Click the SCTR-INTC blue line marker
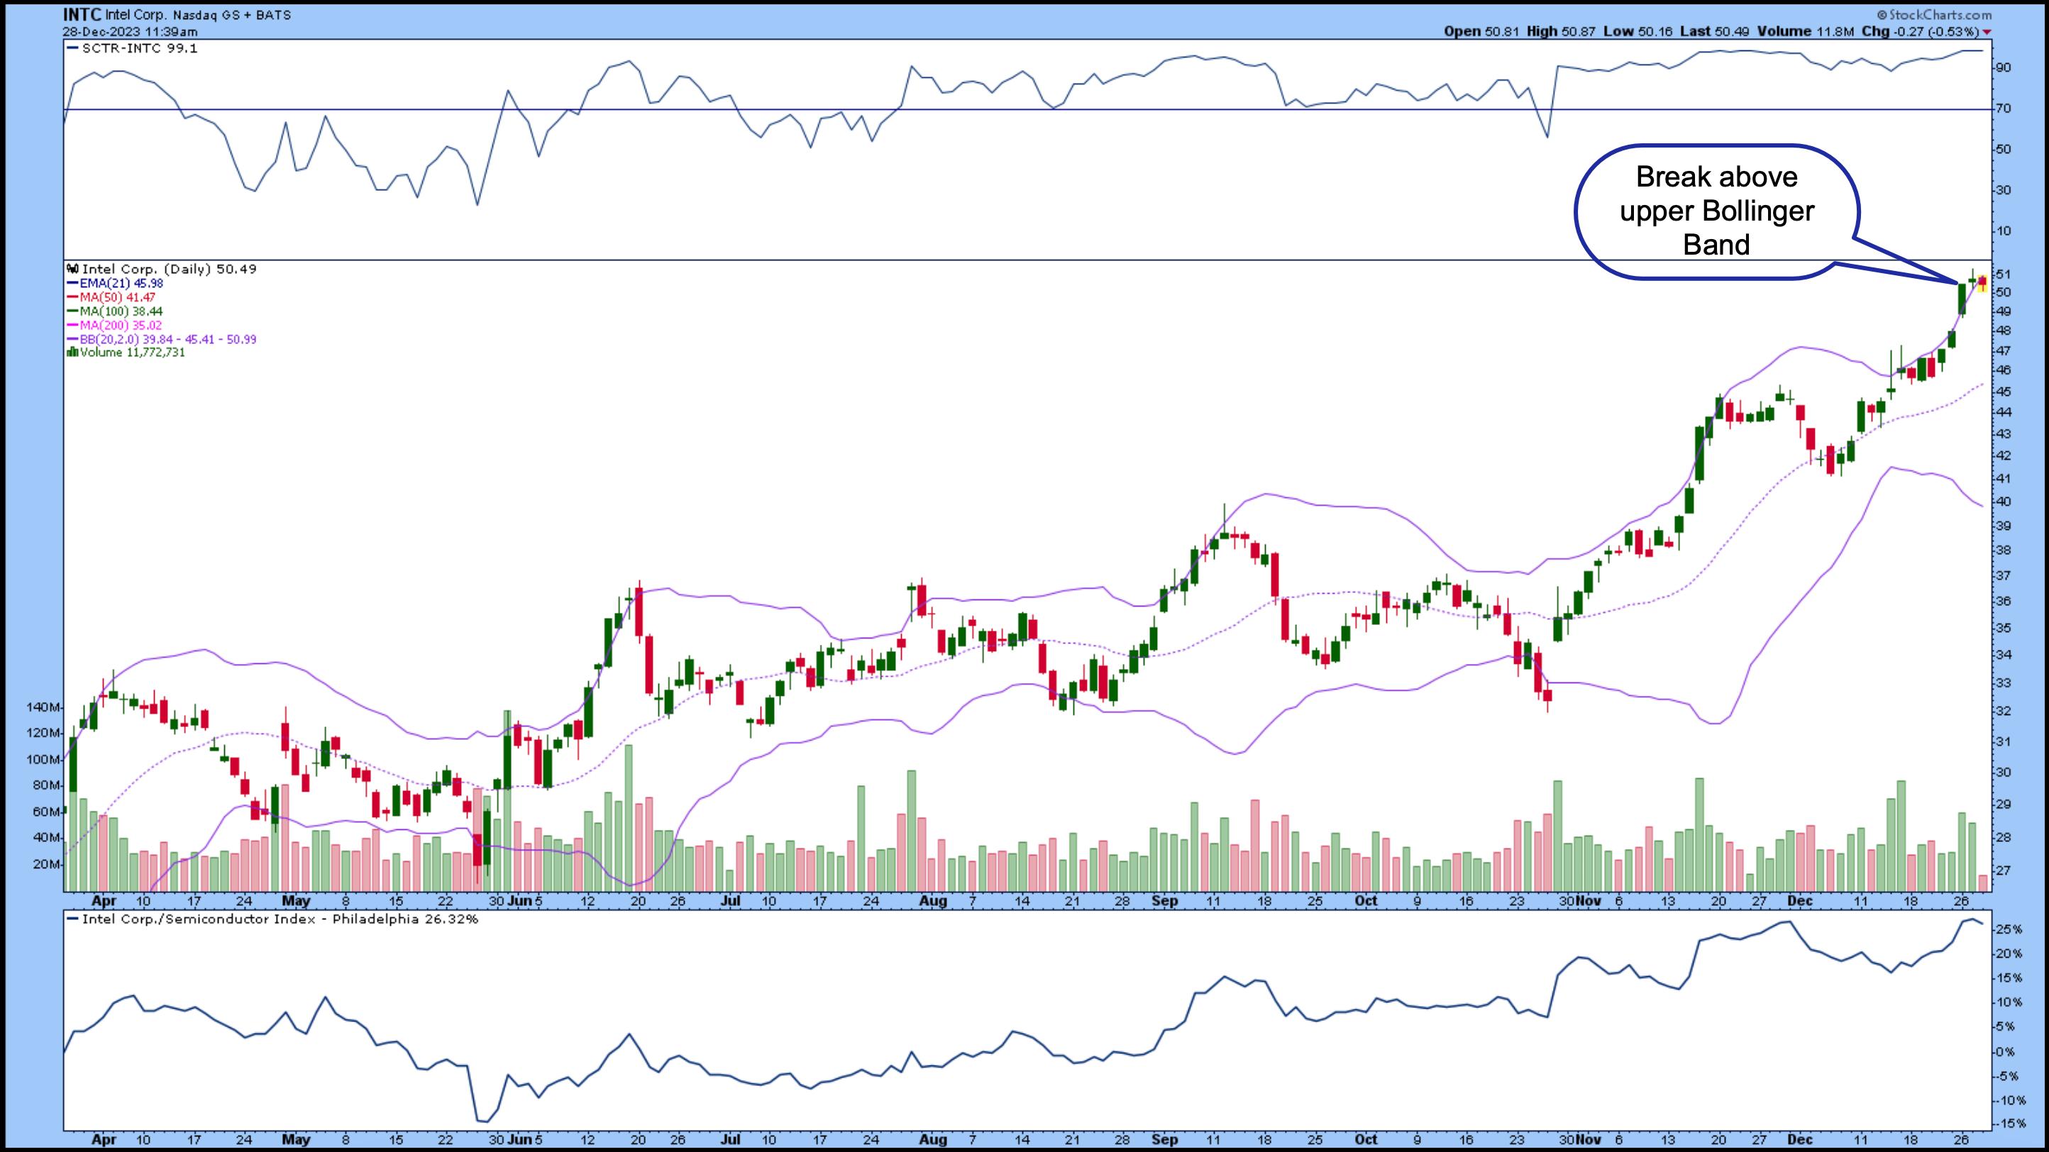The image size is (2049, 1152). click(x=72, y=48)
